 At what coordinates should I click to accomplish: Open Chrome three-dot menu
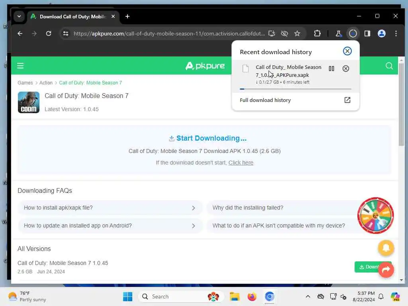(x=396, y=33)
